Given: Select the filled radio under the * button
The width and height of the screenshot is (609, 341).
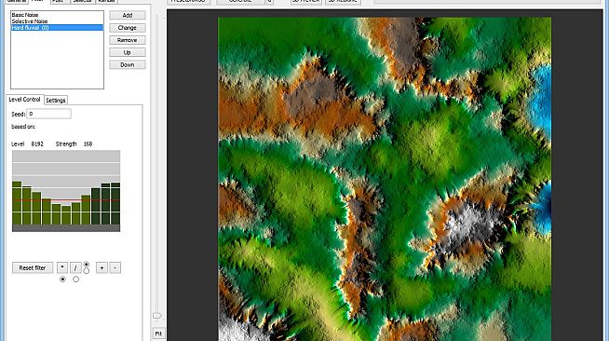Looking at the screenshot, I should point(62,280).
